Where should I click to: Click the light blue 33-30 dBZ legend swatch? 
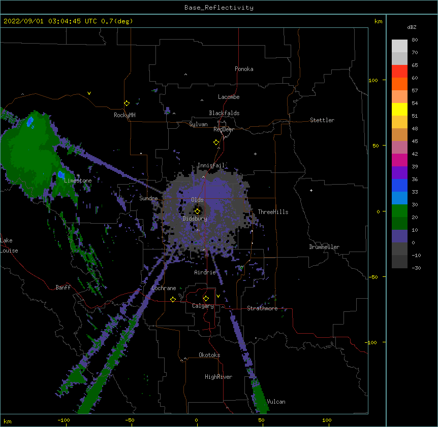[399, 198]
